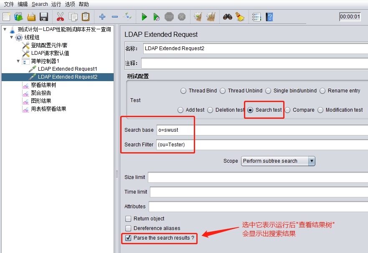This screenshot has height=253, width=368.
Task: Click the Copy icon in toolbar
Action: [x=73, y=17]
